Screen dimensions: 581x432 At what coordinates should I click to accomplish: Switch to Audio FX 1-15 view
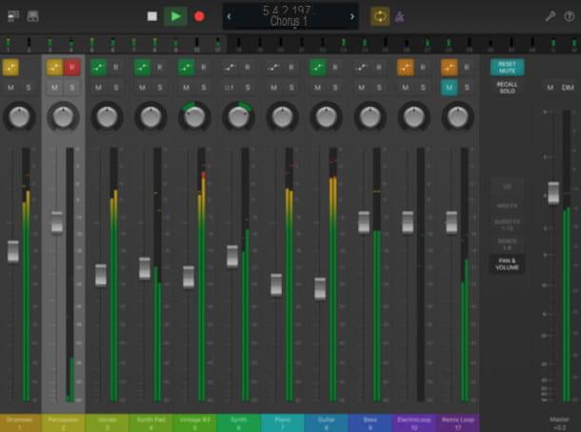[x=507, y=222]
